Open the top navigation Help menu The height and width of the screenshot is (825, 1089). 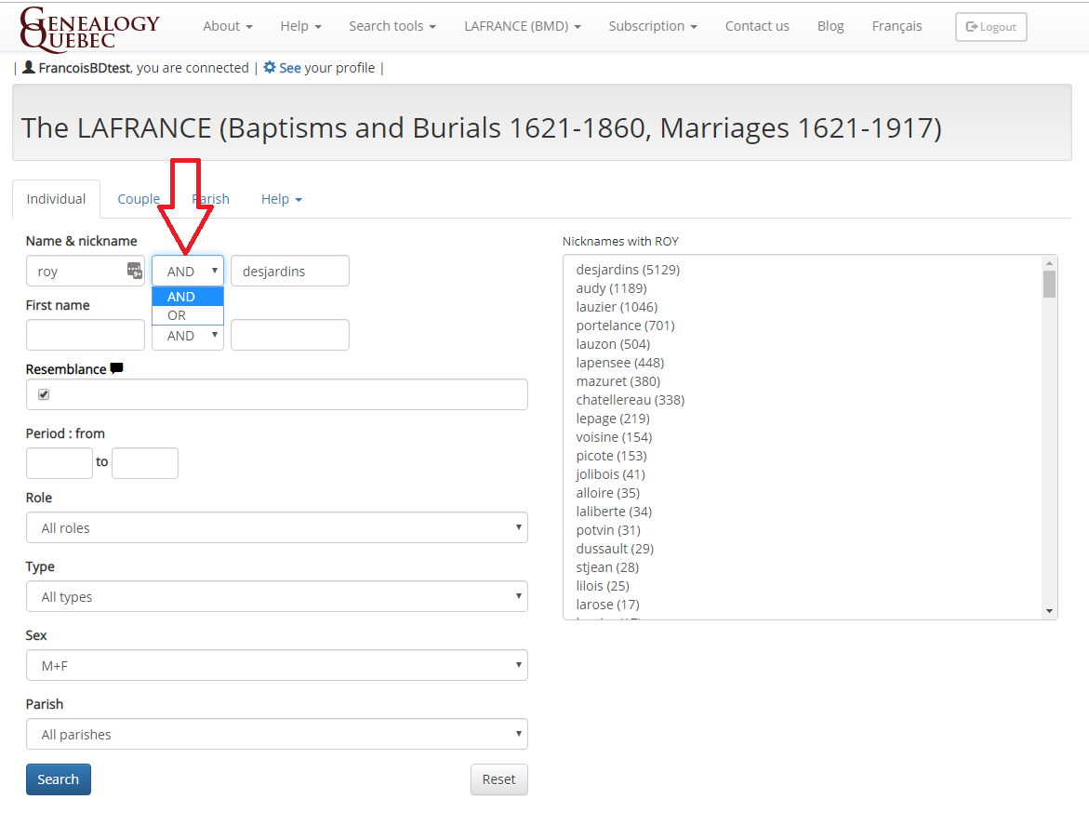pyautogui.click(x=300, y=26)
